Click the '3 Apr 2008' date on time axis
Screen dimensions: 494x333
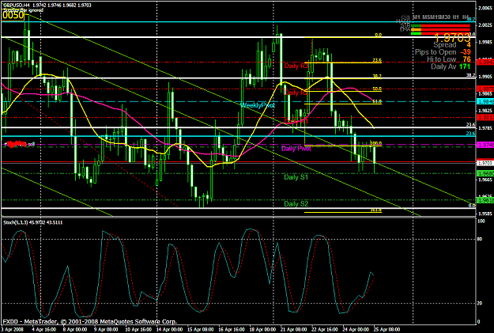[12, 330]
